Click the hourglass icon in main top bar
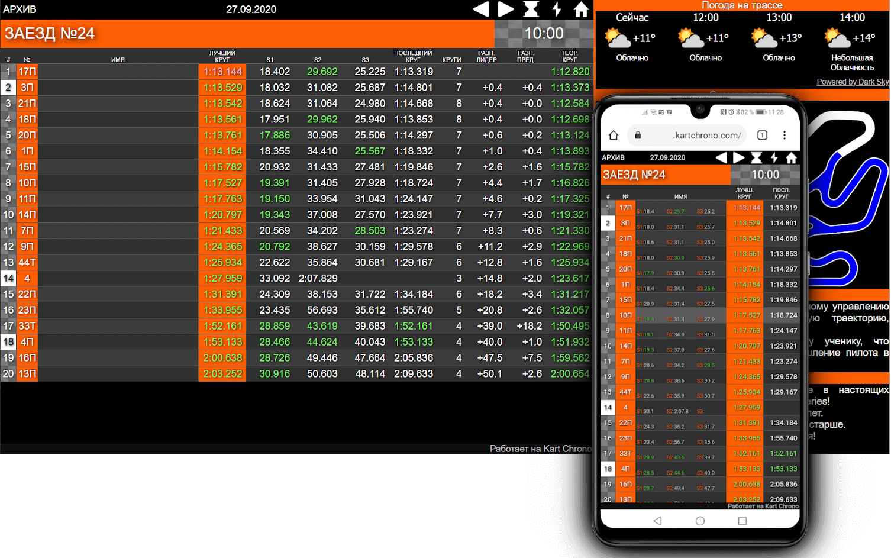 click(531, 9)
